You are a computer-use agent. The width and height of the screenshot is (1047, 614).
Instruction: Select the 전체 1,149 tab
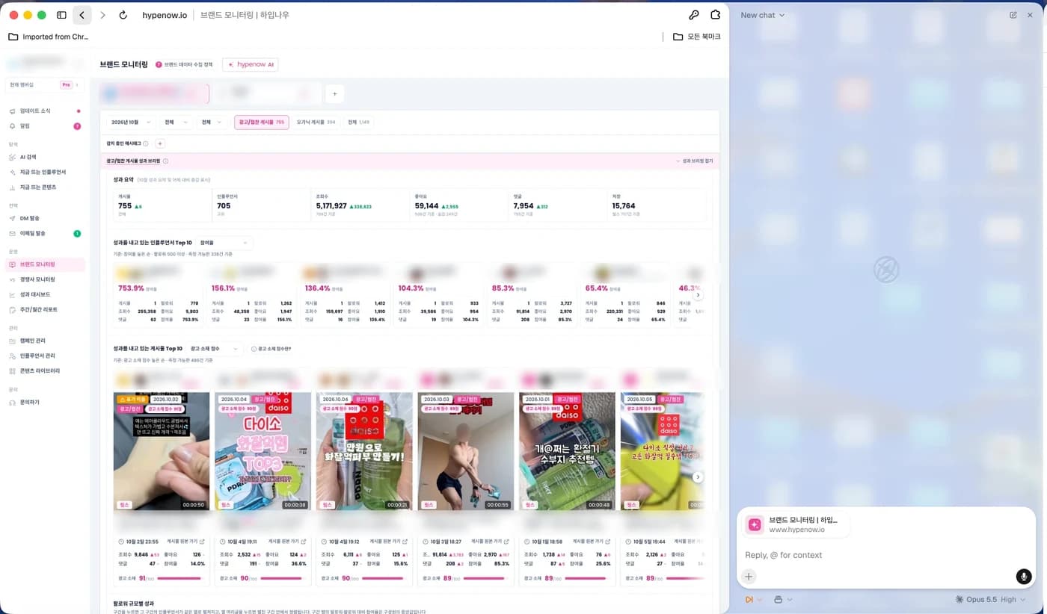[x=358, y=122]
